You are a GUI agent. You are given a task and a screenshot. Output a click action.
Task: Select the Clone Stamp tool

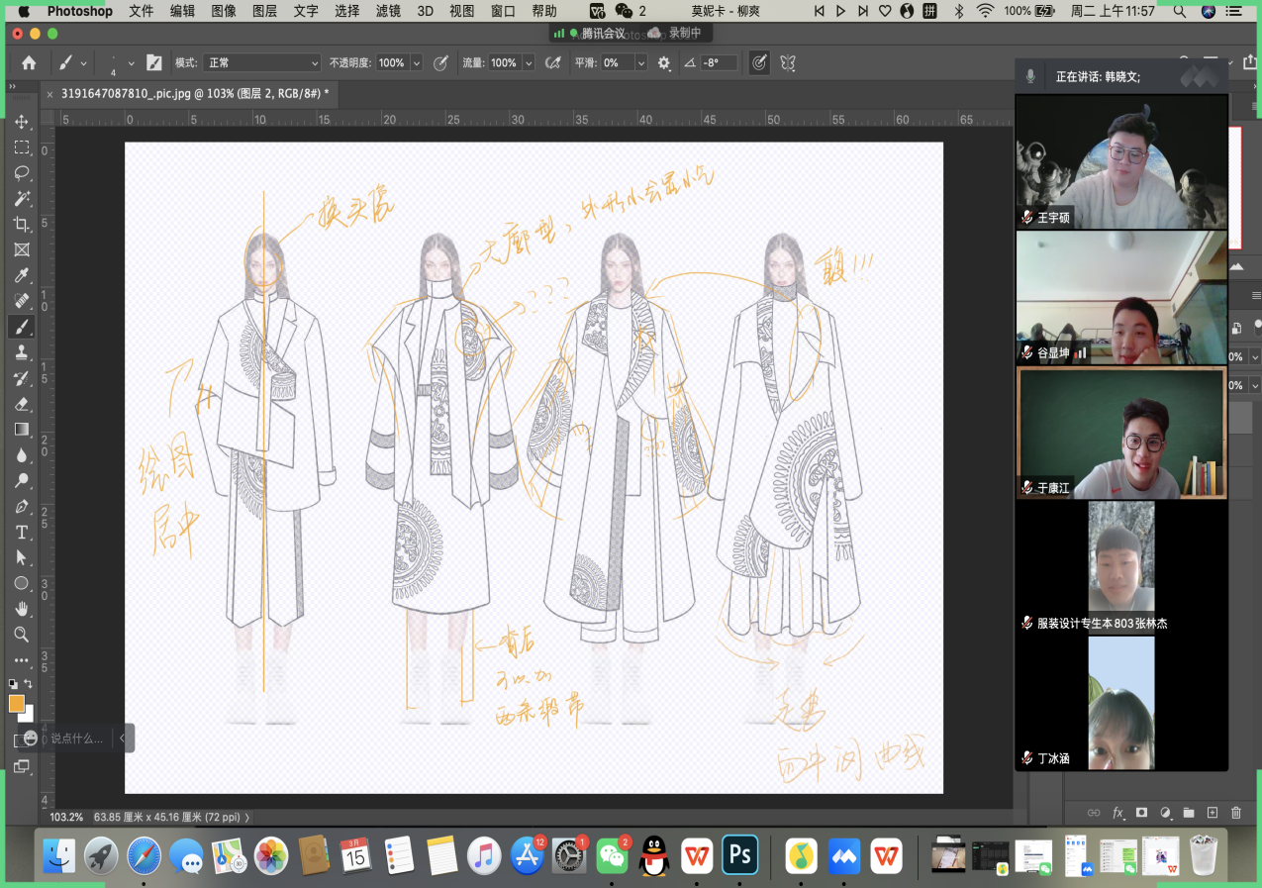22,352
